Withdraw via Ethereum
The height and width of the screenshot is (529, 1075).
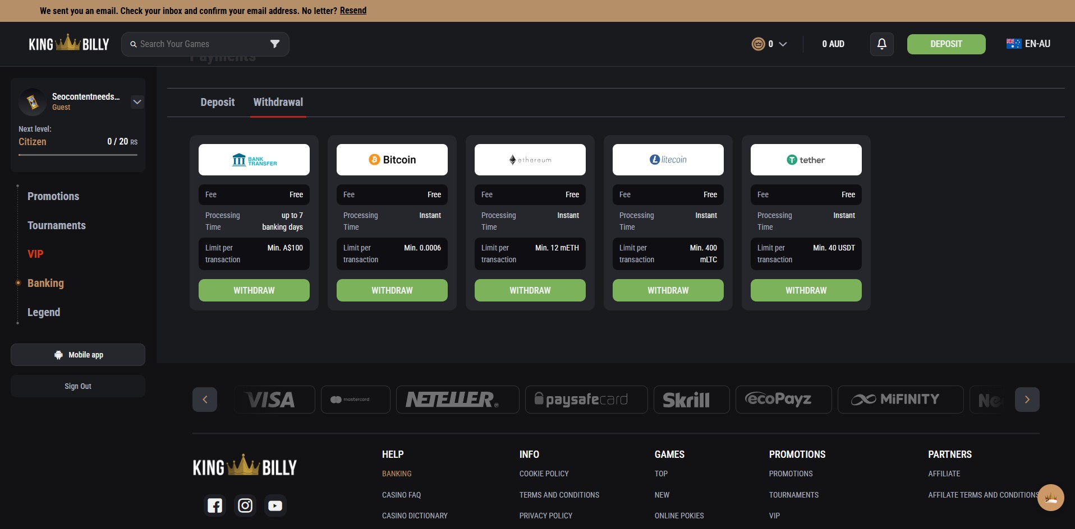click(530, 290)
